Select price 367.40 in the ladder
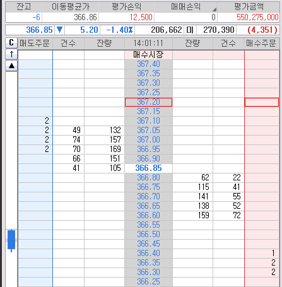 [x=148, y=64]
